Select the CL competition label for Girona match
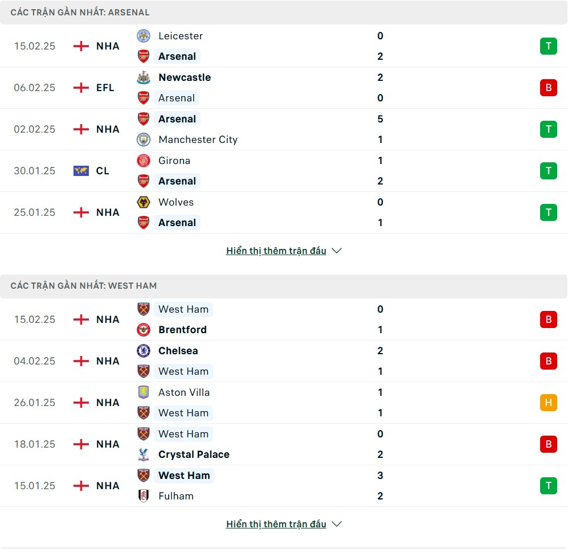 (103, 171)
